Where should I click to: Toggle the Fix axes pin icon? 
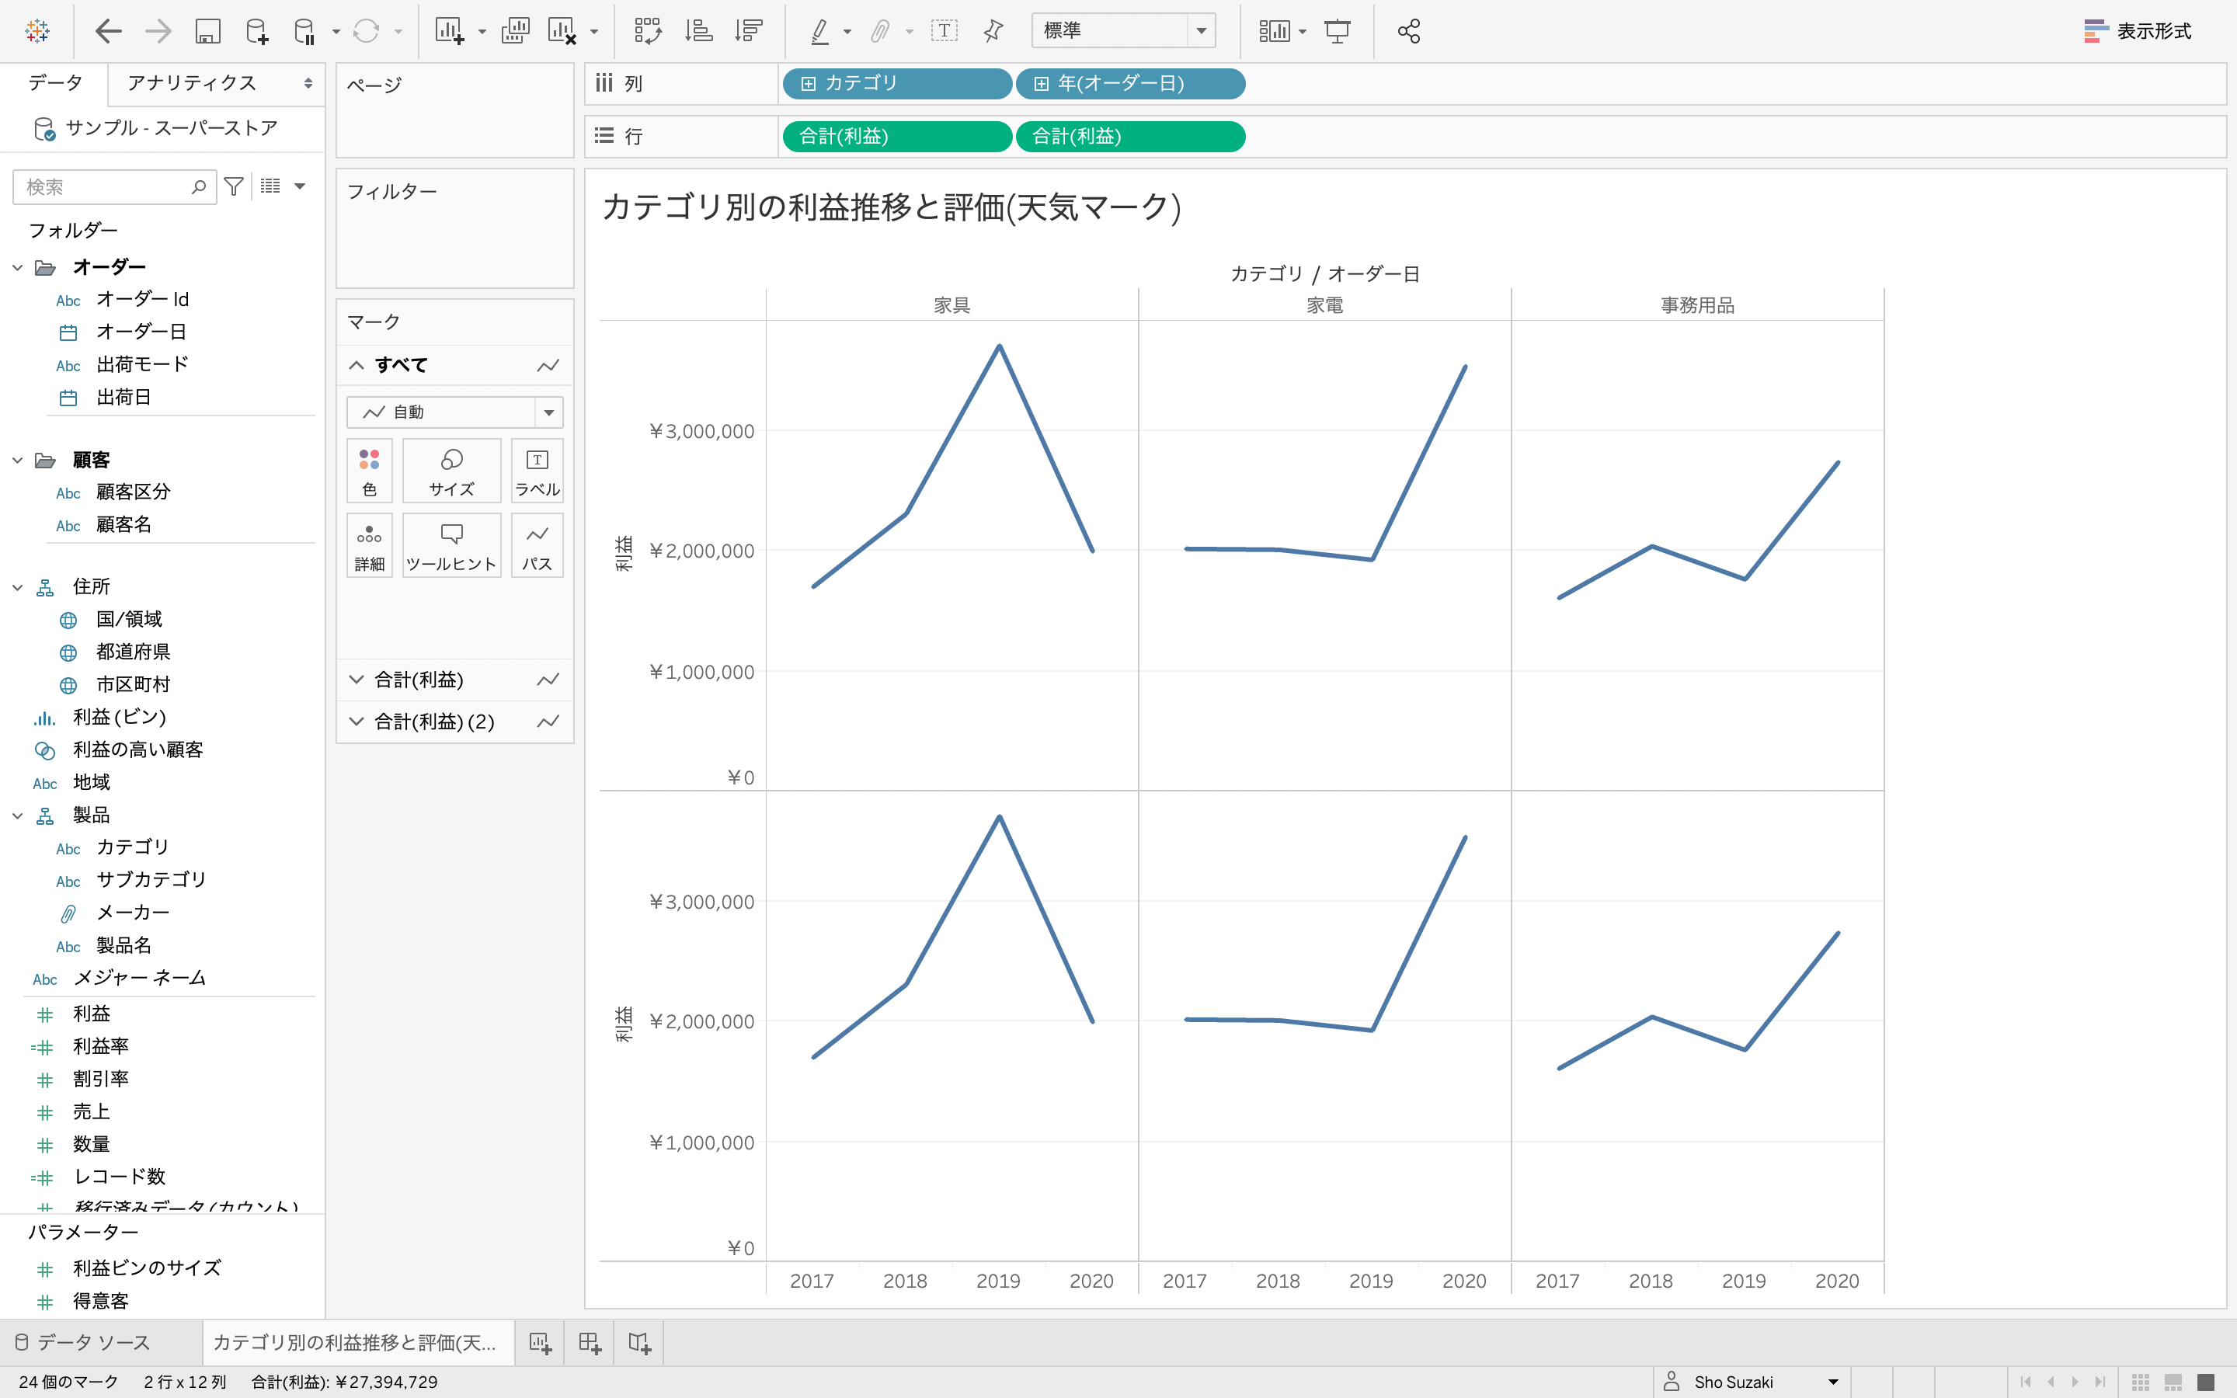point(993,31)
